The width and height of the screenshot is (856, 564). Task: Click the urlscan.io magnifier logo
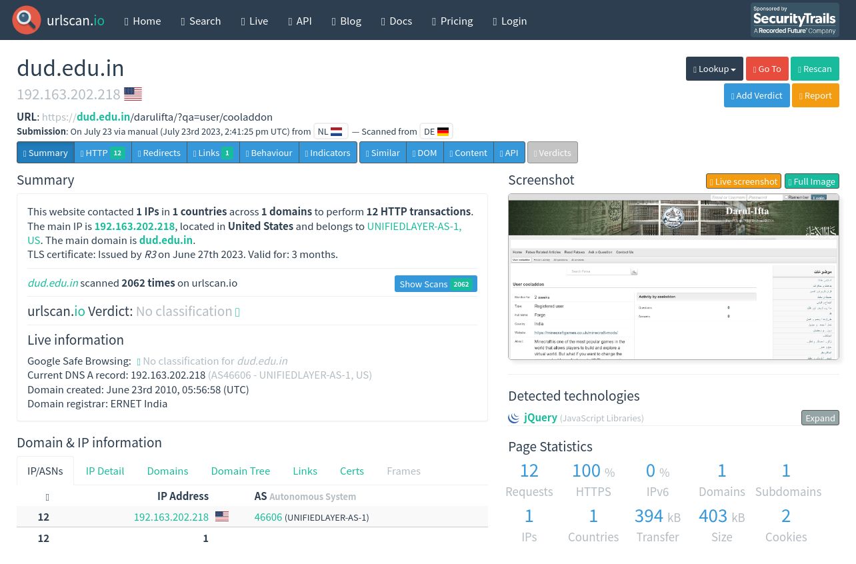[27, 20]
